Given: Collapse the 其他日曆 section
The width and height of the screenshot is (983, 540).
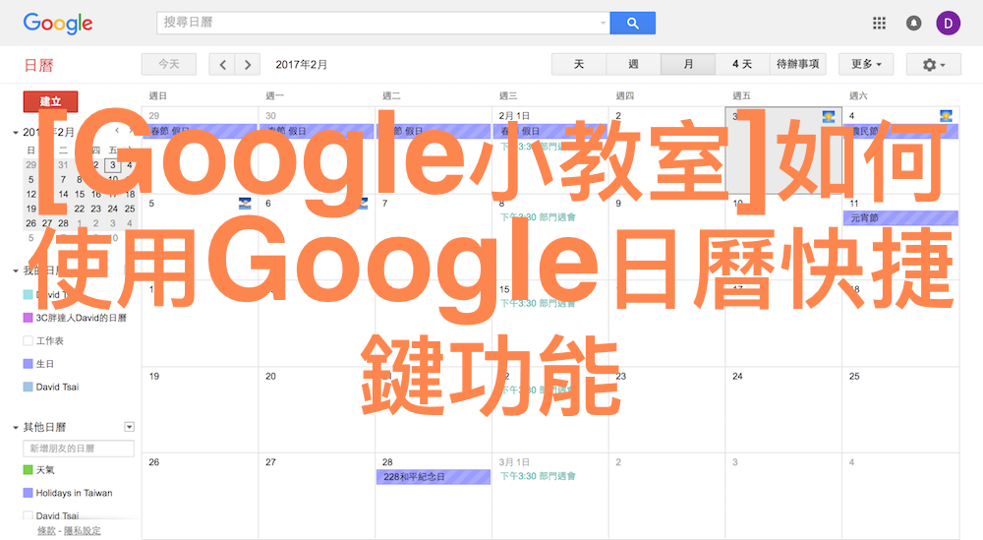Looking at the screenshot, I should tap(16, 427).
